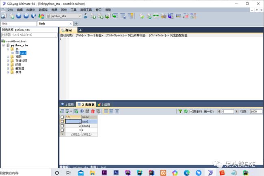Click the form view mode icon
Viewport: 264px width, 176px height.
(x=111, y=111)
